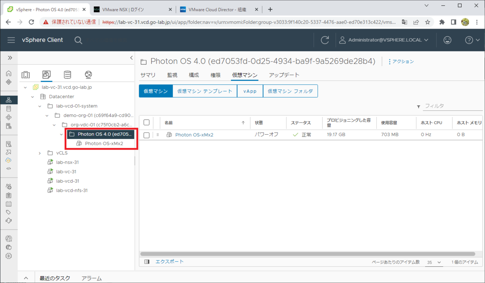Check the select-all checkbox in table header
The height and width of the screenshot is (283, 485).
coord(147,122)
